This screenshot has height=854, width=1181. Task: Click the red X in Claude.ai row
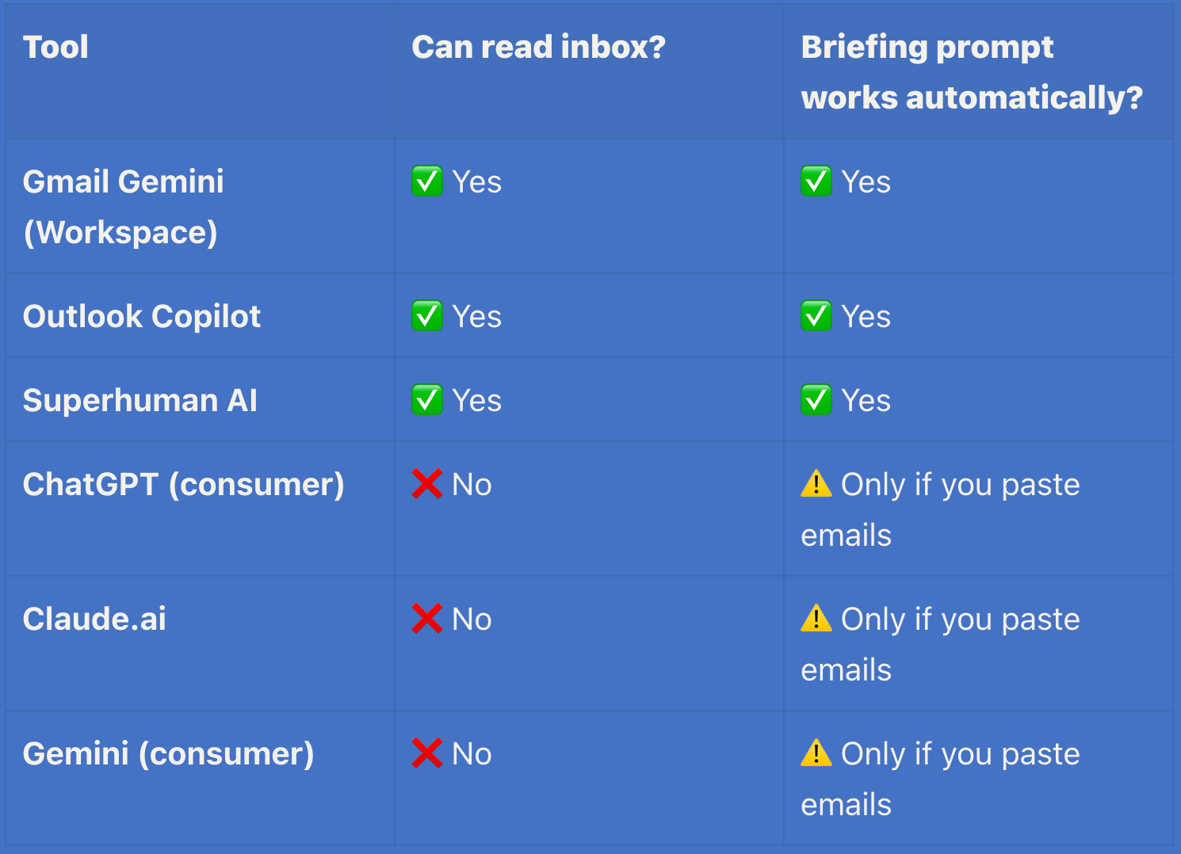427,619
